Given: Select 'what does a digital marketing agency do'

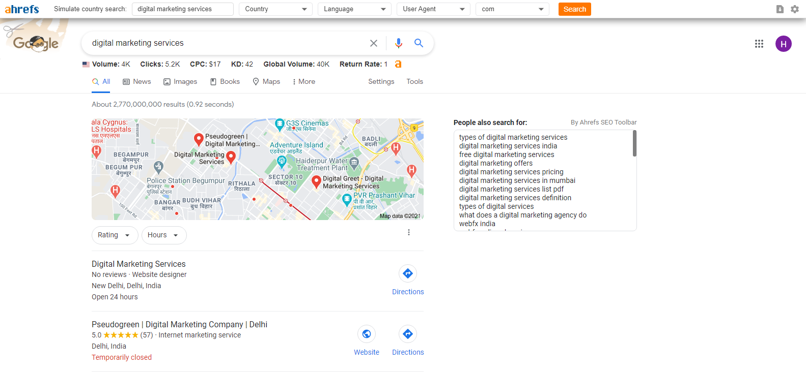Looking at the screenshot, I should click(x=523, y=215).
